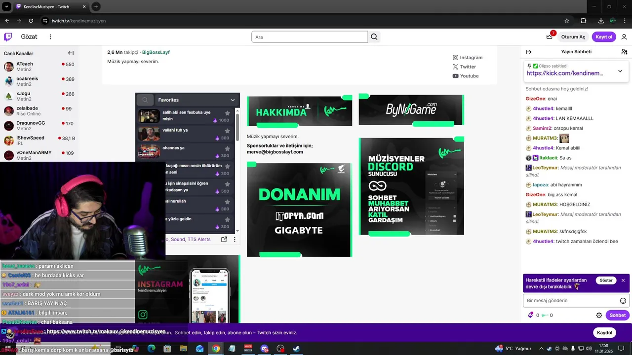Toggle favorite star for the 'öldürürüm seni' alert
Image resolution: width=632 pixels, height=355 pixels.
coord(227,166)
